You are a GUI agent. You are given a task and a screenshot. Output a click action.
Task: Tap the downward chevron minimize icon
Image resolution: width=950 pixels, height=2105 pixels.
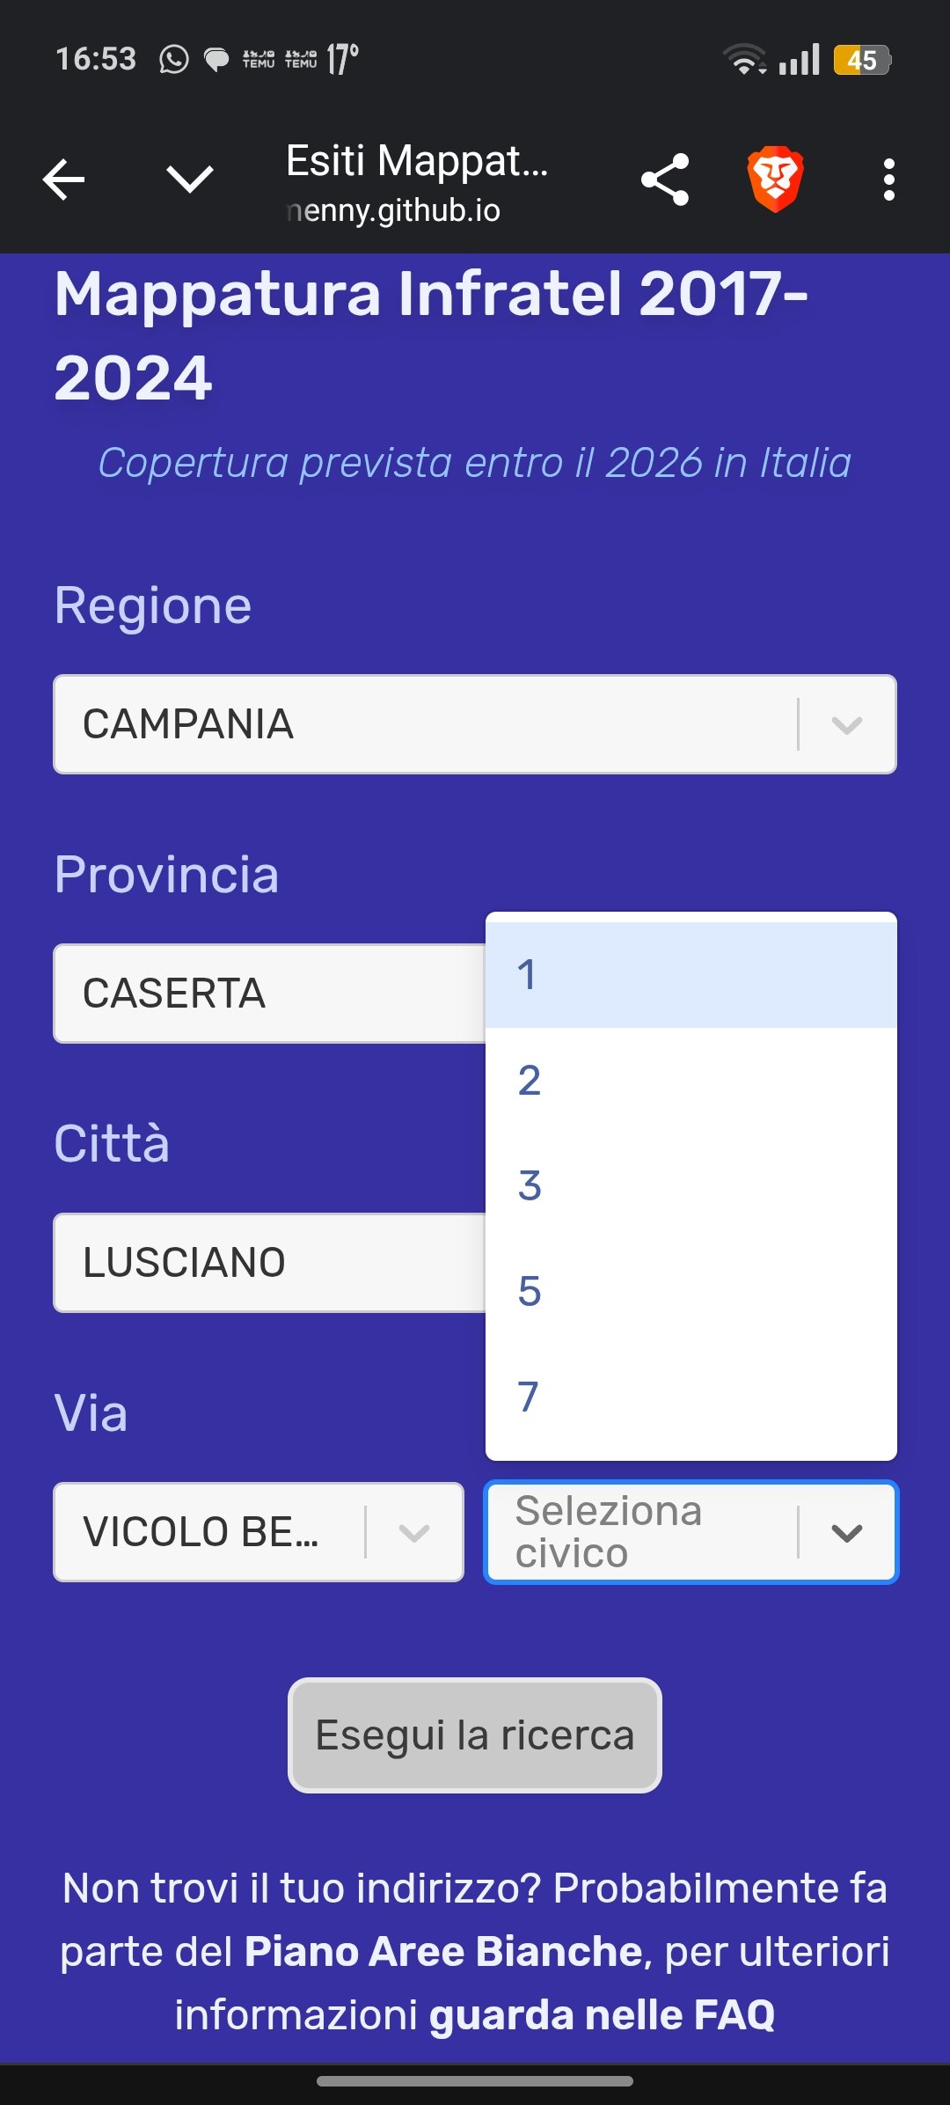point(190,180)
